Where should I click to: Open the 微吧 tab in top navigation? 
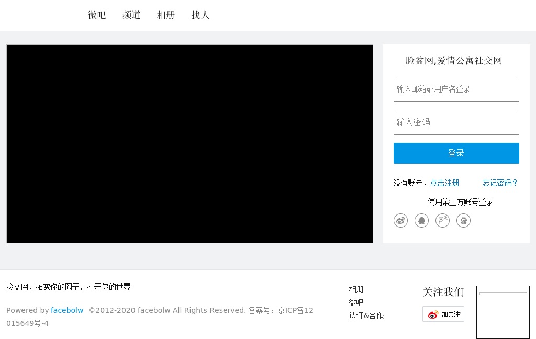(x=97, y=15)
